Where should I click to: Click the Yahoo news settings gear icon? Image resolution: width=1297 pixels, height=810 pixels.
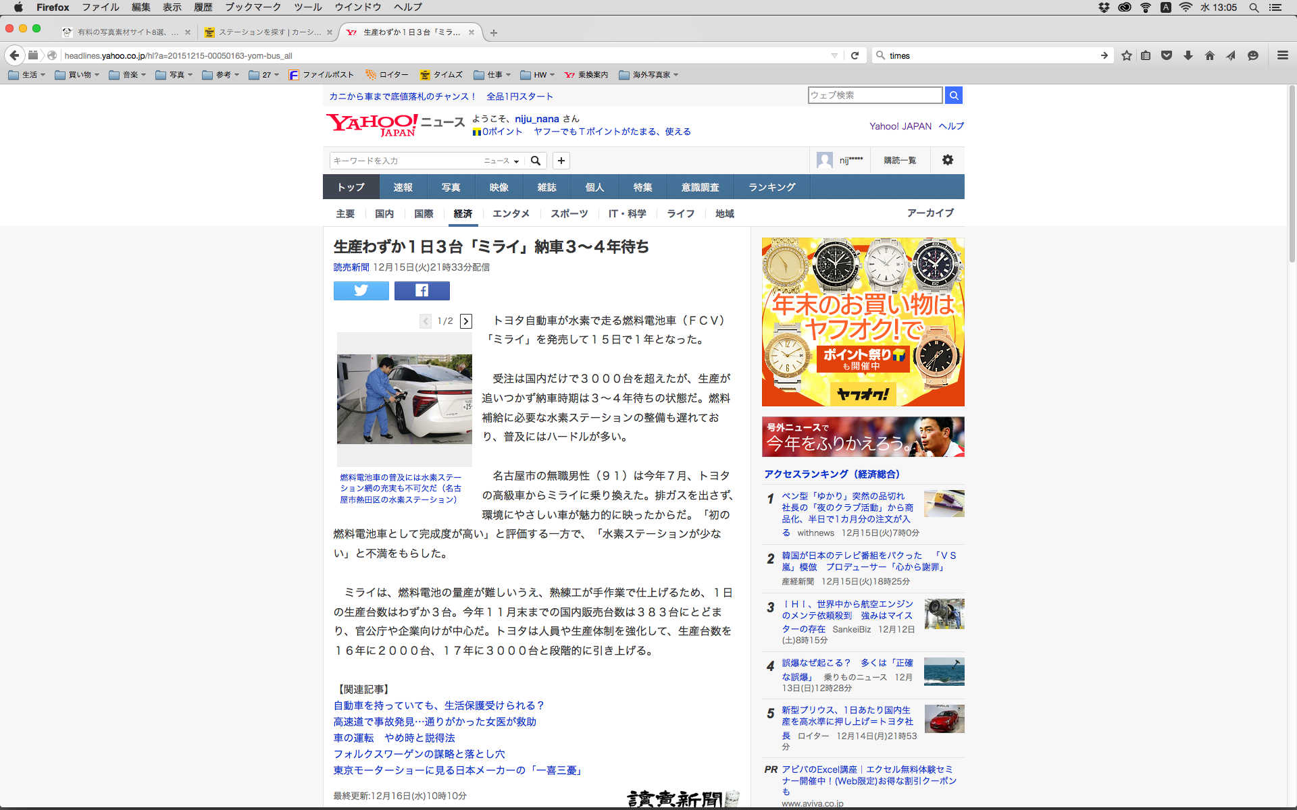click(x=947, y=160)
